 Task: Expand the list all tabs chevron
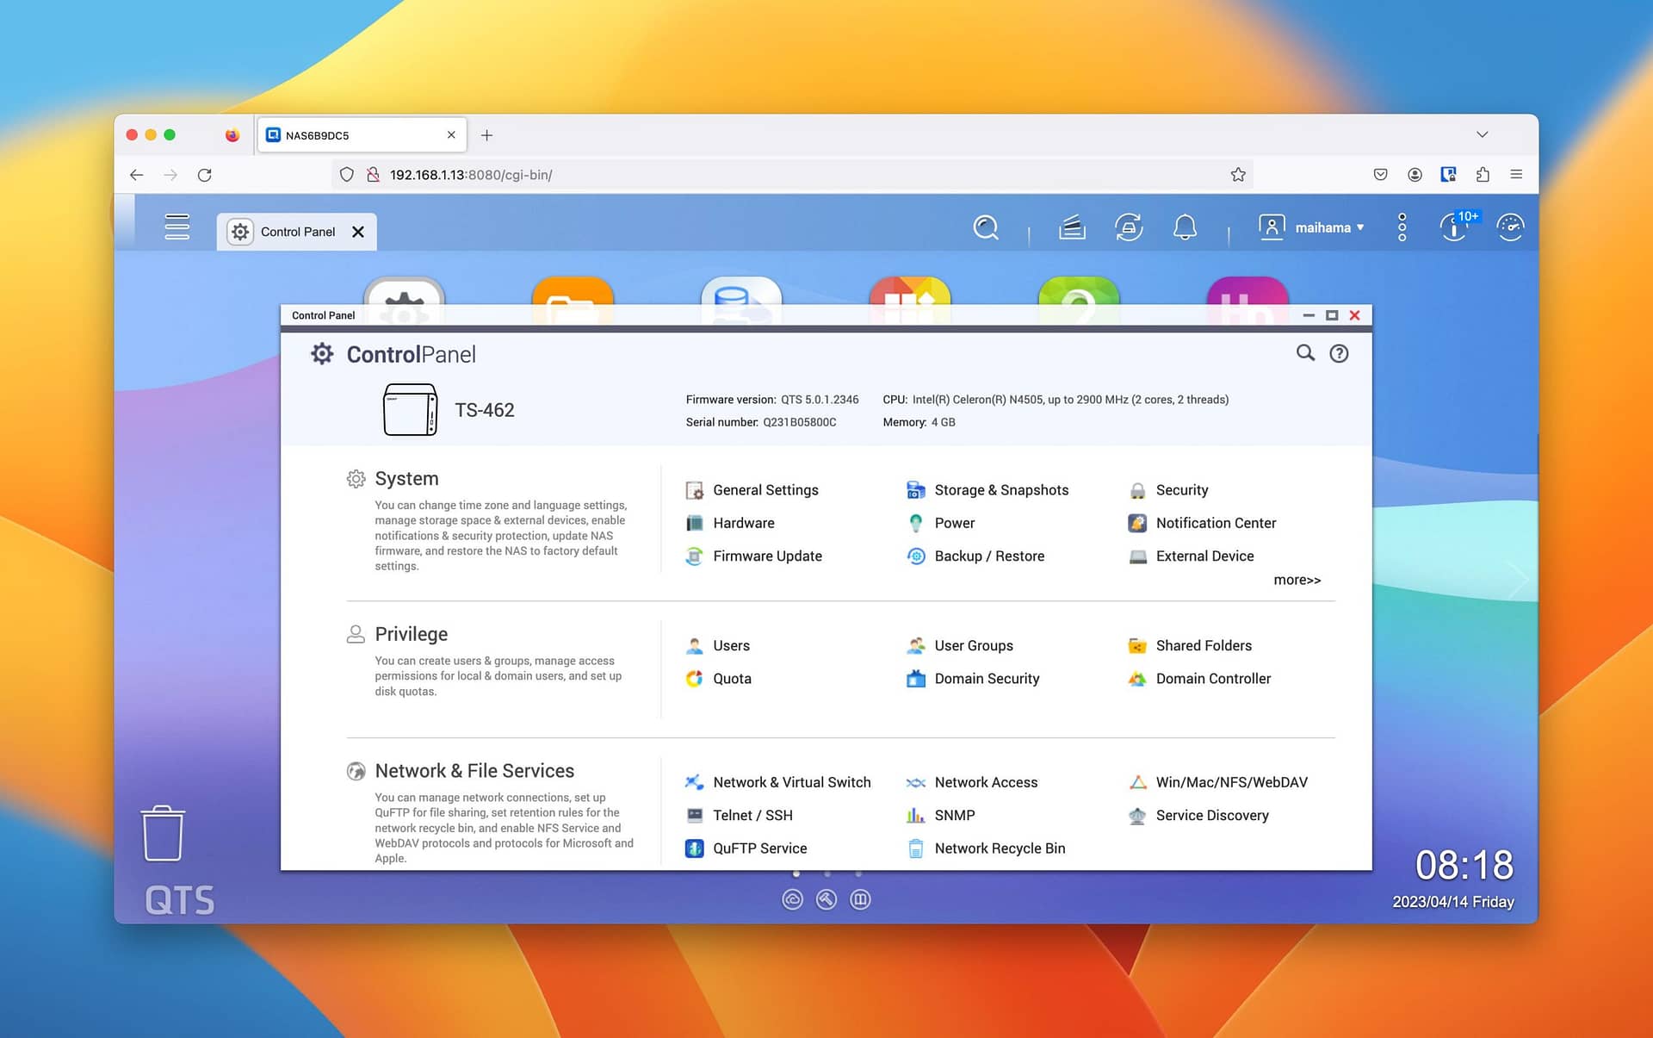coord(1482,134)
